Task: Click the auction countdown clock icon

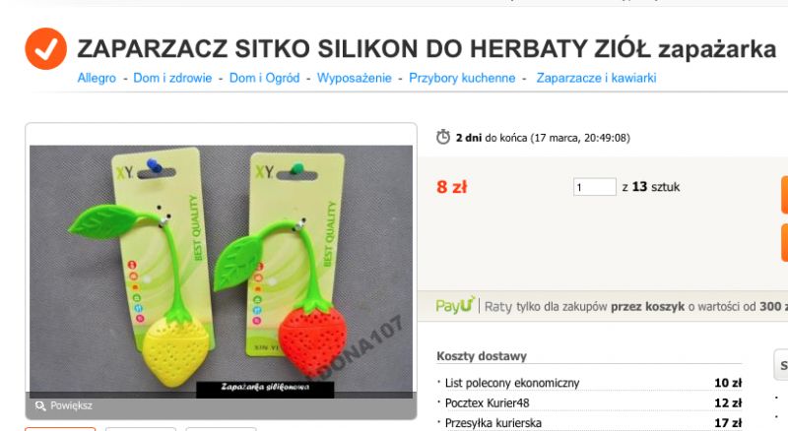Action: coord(442,137)
